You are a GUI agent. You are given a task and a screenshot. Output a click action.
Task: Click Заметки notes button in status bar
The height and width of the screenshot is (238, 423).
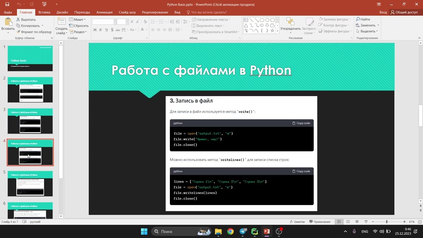click(297, 222)
